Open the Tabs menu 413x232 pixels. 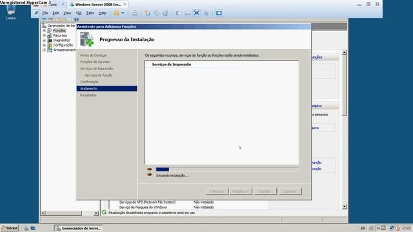click(x=90, y=13)
